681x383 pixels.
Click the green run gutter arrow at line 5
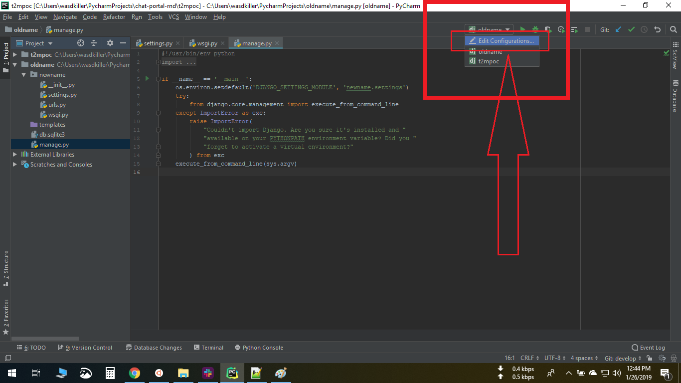(x=147, y=79)
